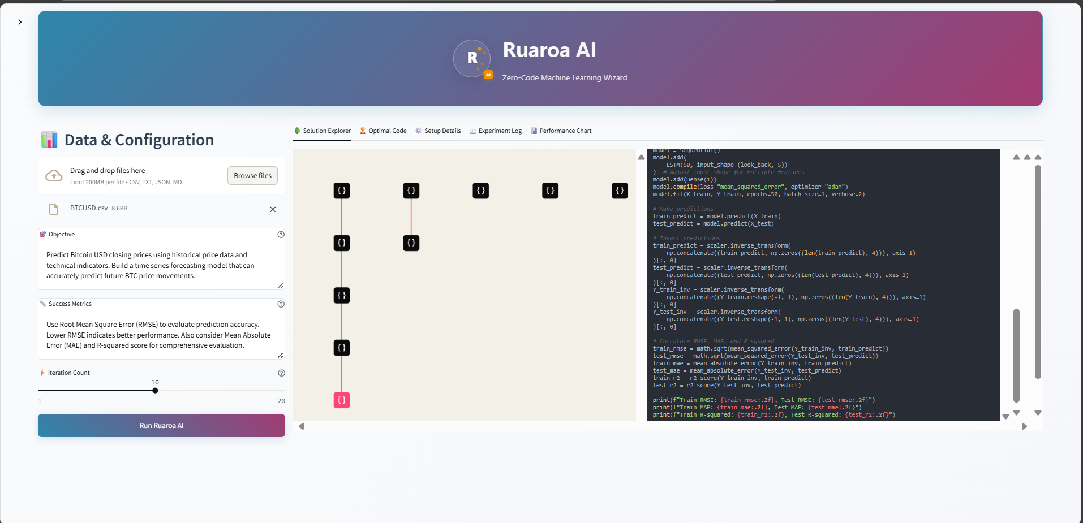Click inside the Success Metrics text area

pos(161,335)
